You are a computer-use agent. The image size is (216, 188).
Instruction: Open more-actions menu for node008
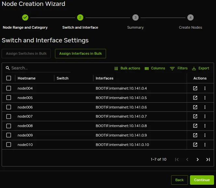tap(205, 126)
